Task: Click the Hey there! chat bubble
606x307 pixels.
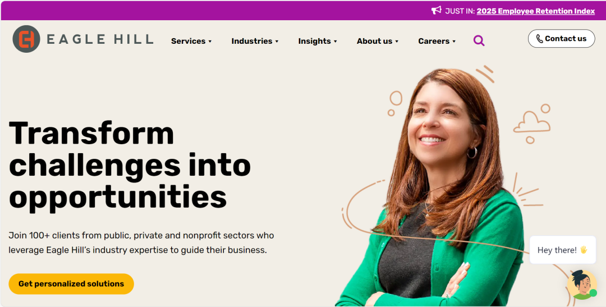Action: pyautogui.click(x=563, y=250)
